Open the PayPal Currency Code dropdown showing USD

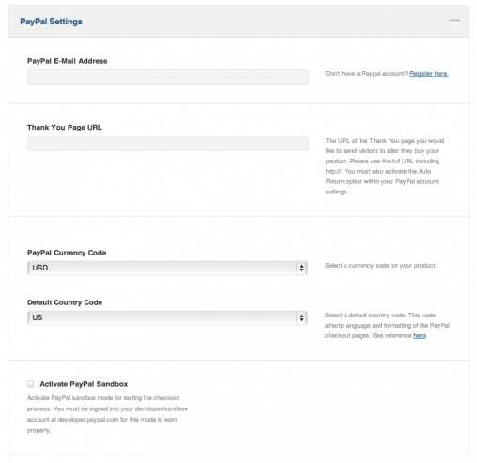[167, 268]
